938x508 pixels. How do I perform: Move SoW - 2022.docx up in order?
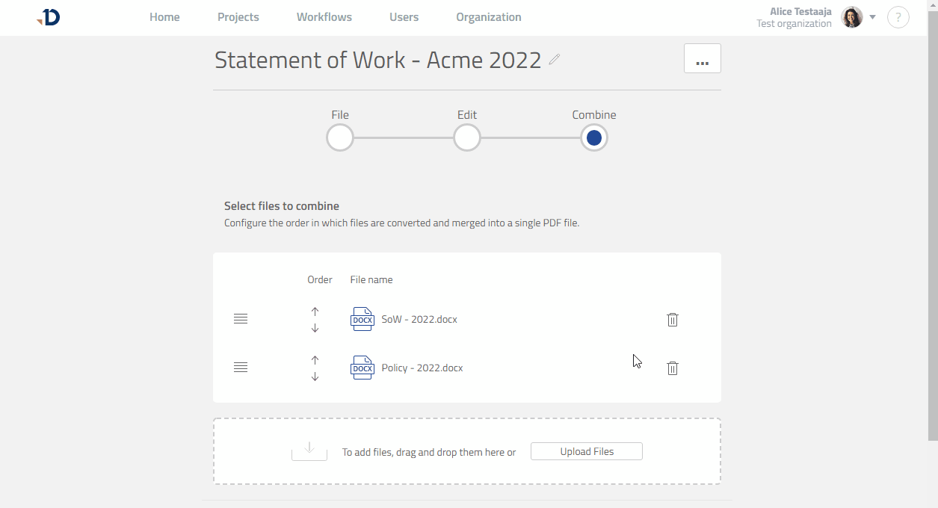click(x=315, y=312)
